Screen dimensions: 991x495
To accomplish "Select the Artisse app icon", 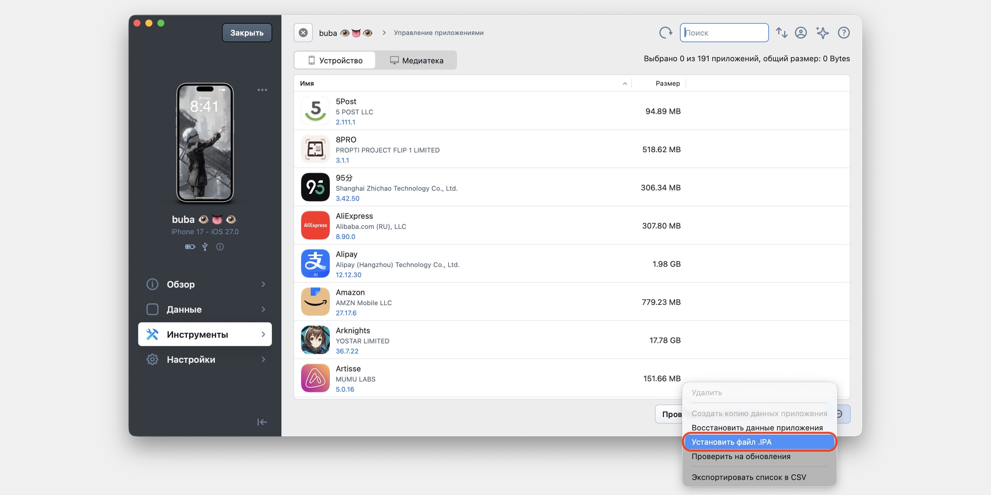I will (315, 378).
